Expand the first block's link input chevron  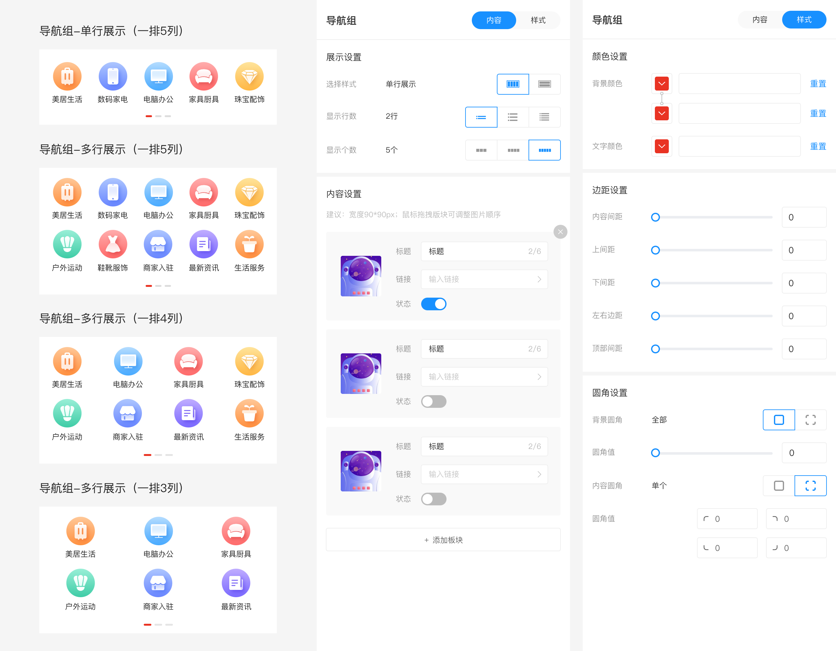point(539,279)
